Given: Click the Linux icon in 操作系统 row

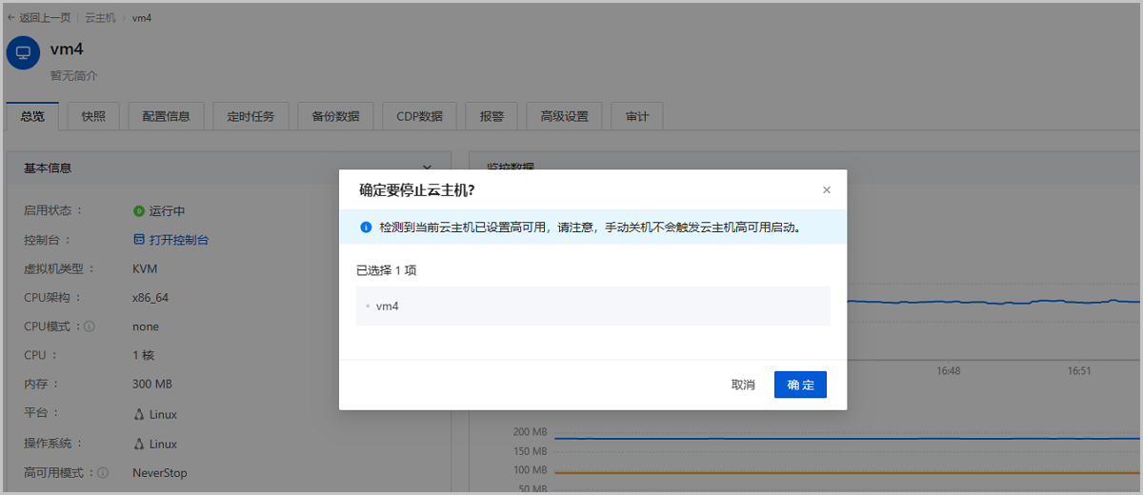Looking at the screenshot, I should (x=139, y=444).
